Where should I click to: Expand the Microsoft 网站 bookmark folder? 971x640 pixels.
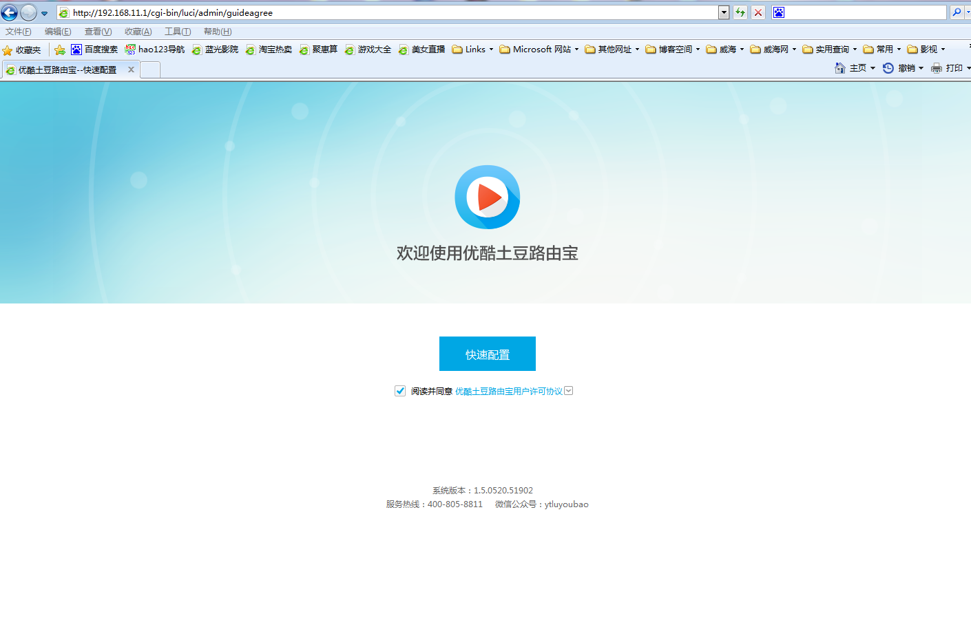click(x=539, y=50)
